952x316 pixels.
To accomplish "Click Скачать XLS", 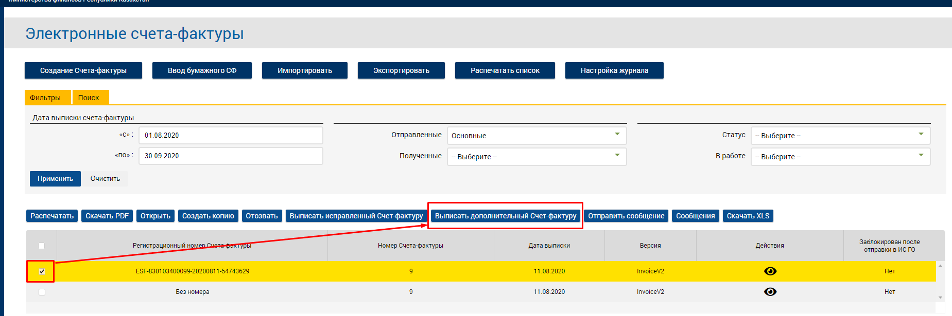I will pyautogui.click(x=748, y=216).
